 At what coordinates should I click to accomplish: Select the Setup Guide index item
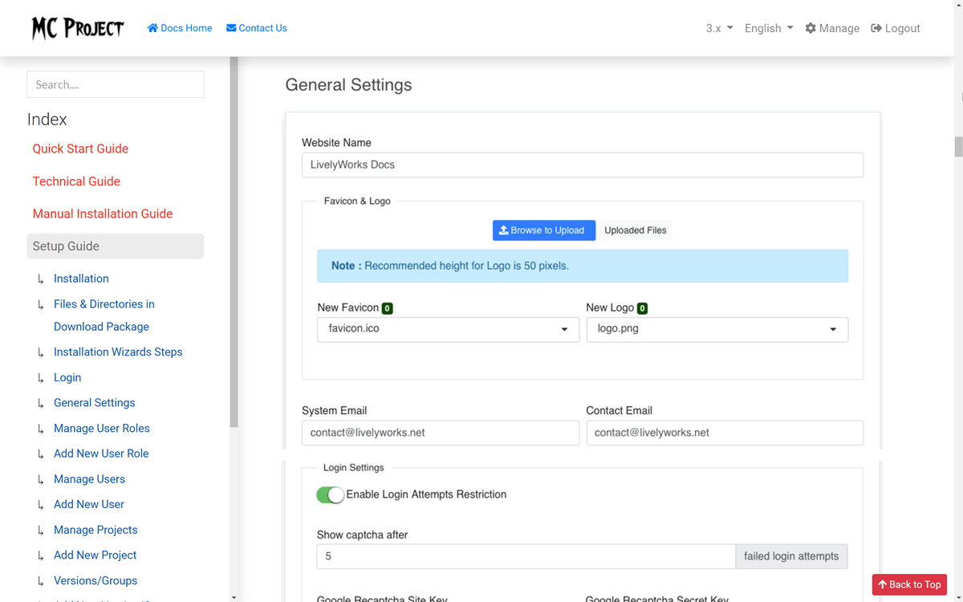coord(115,246)
